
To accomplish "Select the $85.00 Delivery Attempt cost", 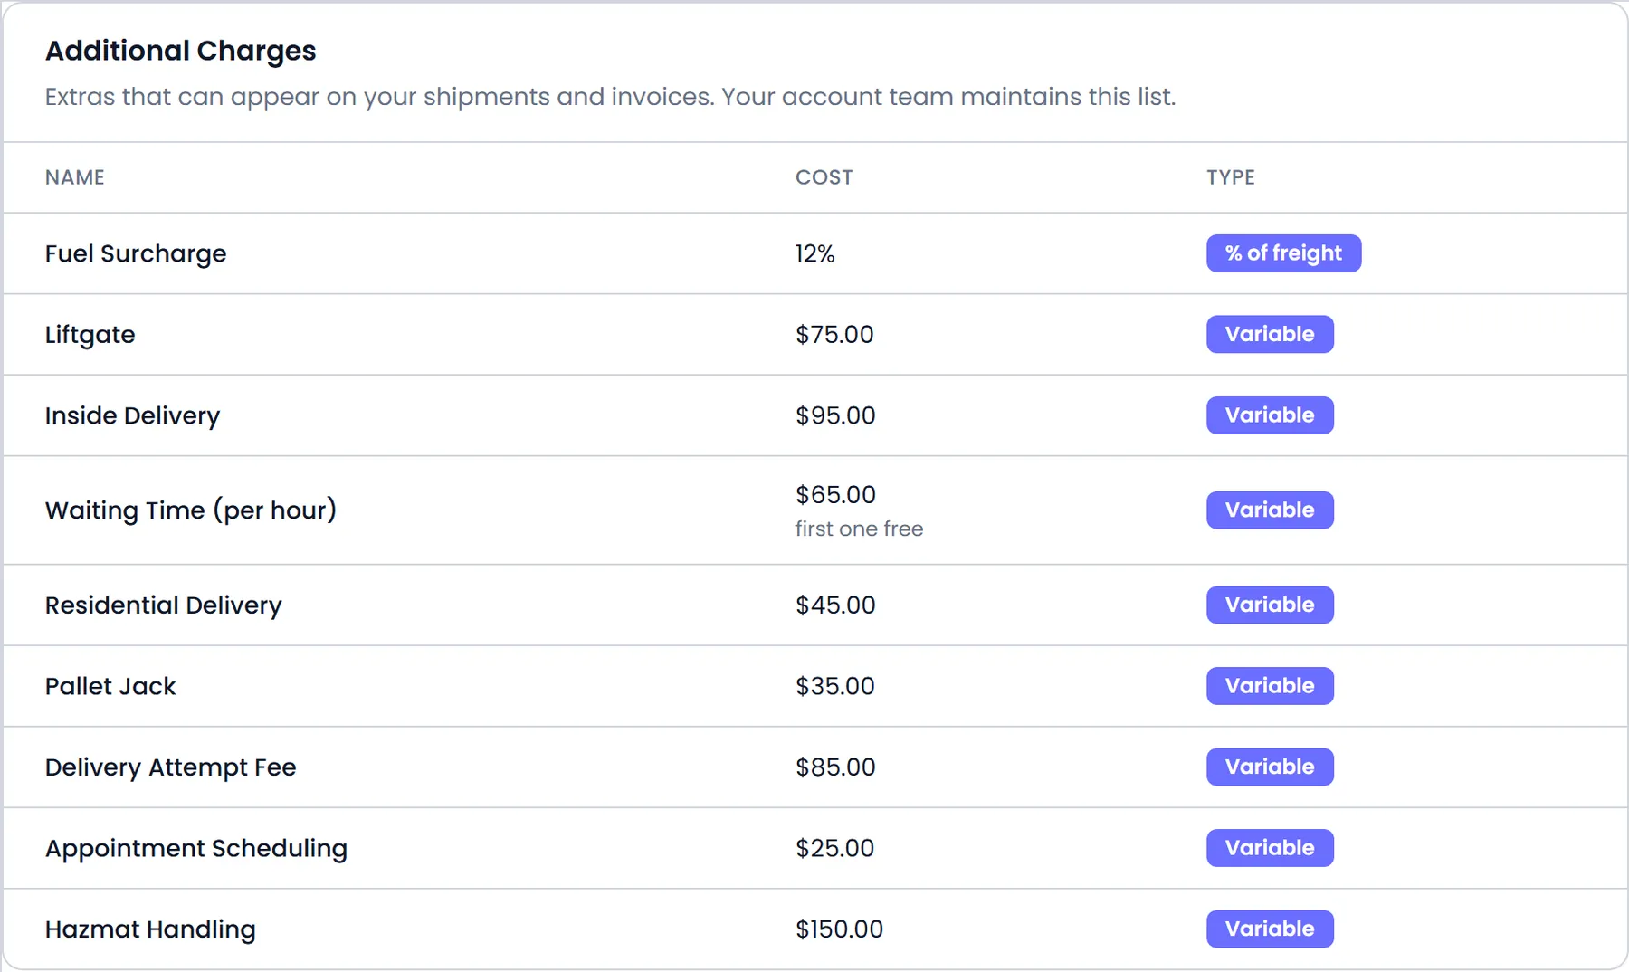I will tap(835, 767).
